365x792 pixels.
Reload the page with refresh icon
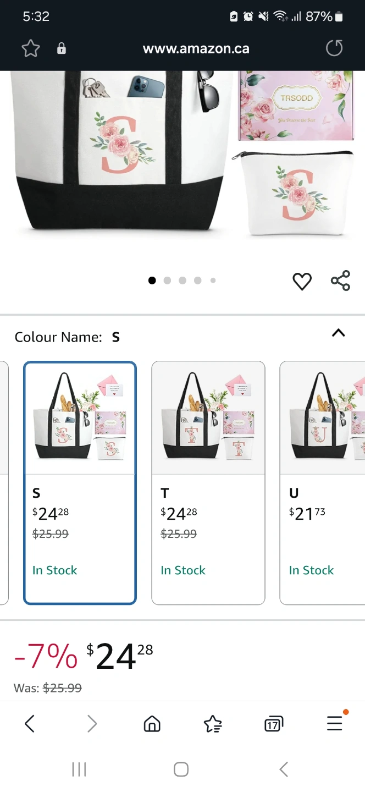tap(334, 48)
